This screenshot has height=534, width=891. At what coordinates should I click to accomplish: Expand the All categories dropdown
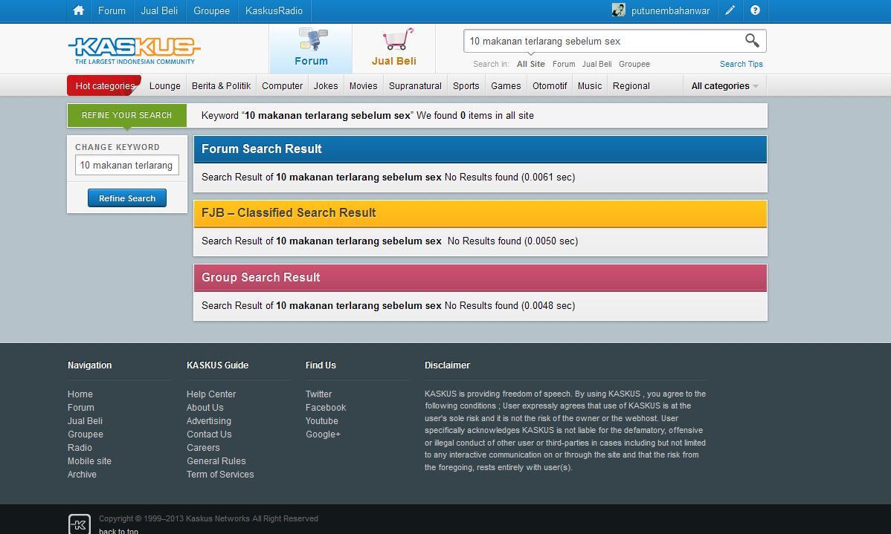[724, 85]
